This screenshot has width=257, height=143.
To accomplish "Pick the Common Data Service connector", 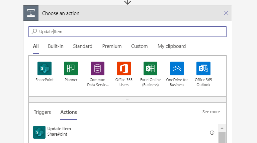I will click(x=97, y=69).
